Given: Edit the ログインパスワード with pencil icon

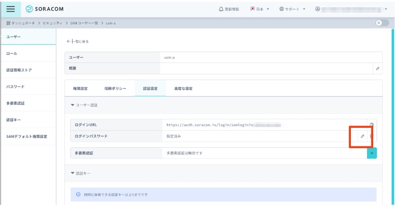Looking at the screenshot, I should 362,136.
